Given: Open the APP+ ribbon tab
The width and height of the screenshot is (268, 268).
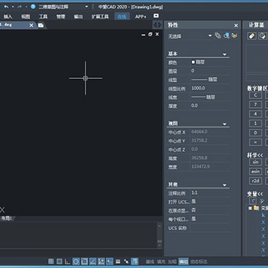Looking at the screenshot, I should [x=141, y=16].
